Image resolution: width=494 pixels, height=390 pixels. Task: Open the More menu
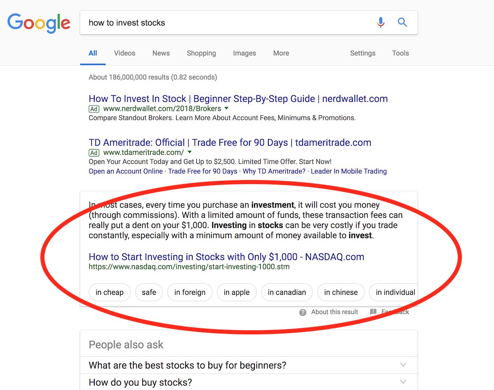coord(281,53)
